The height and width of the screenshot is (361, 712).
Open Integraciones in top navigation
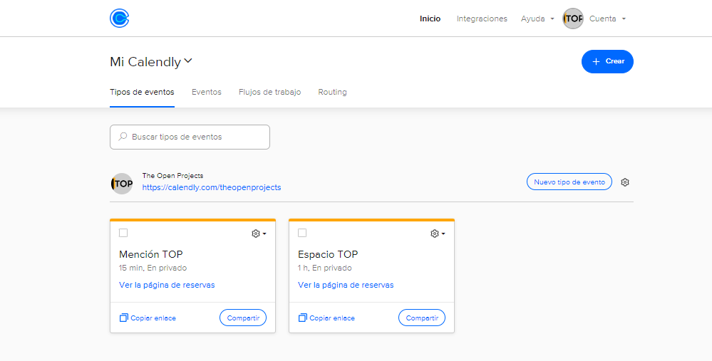(x=482, y=19)
